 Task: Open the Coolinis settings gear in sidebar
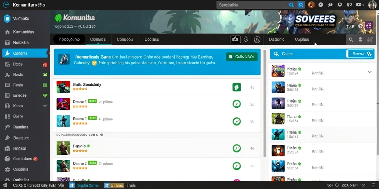pos(7,169)
